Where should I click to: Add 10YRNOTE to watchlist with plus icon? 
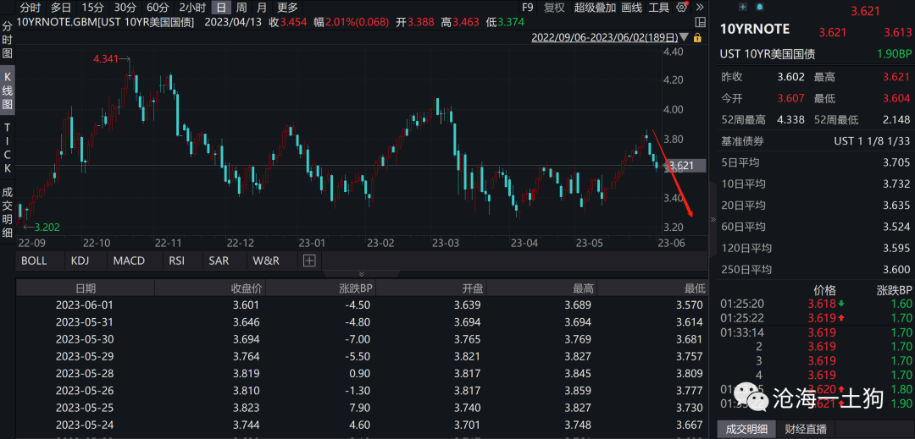tap(742, 7)
